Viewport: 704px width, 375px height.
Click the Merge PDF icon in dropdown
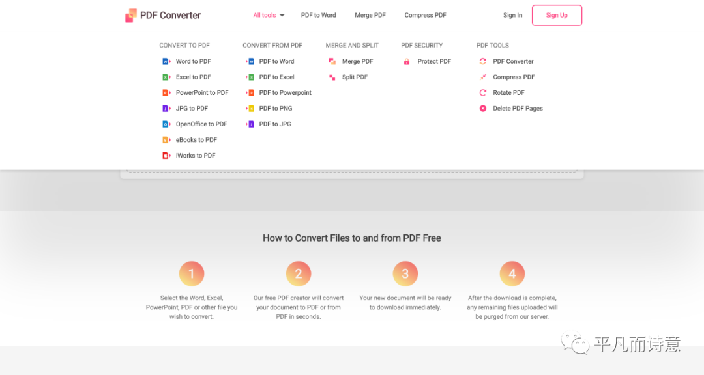pos(332,62)
